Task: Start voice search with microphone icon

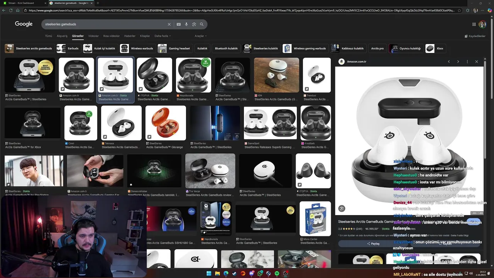Action: click(x=186, y=24)
